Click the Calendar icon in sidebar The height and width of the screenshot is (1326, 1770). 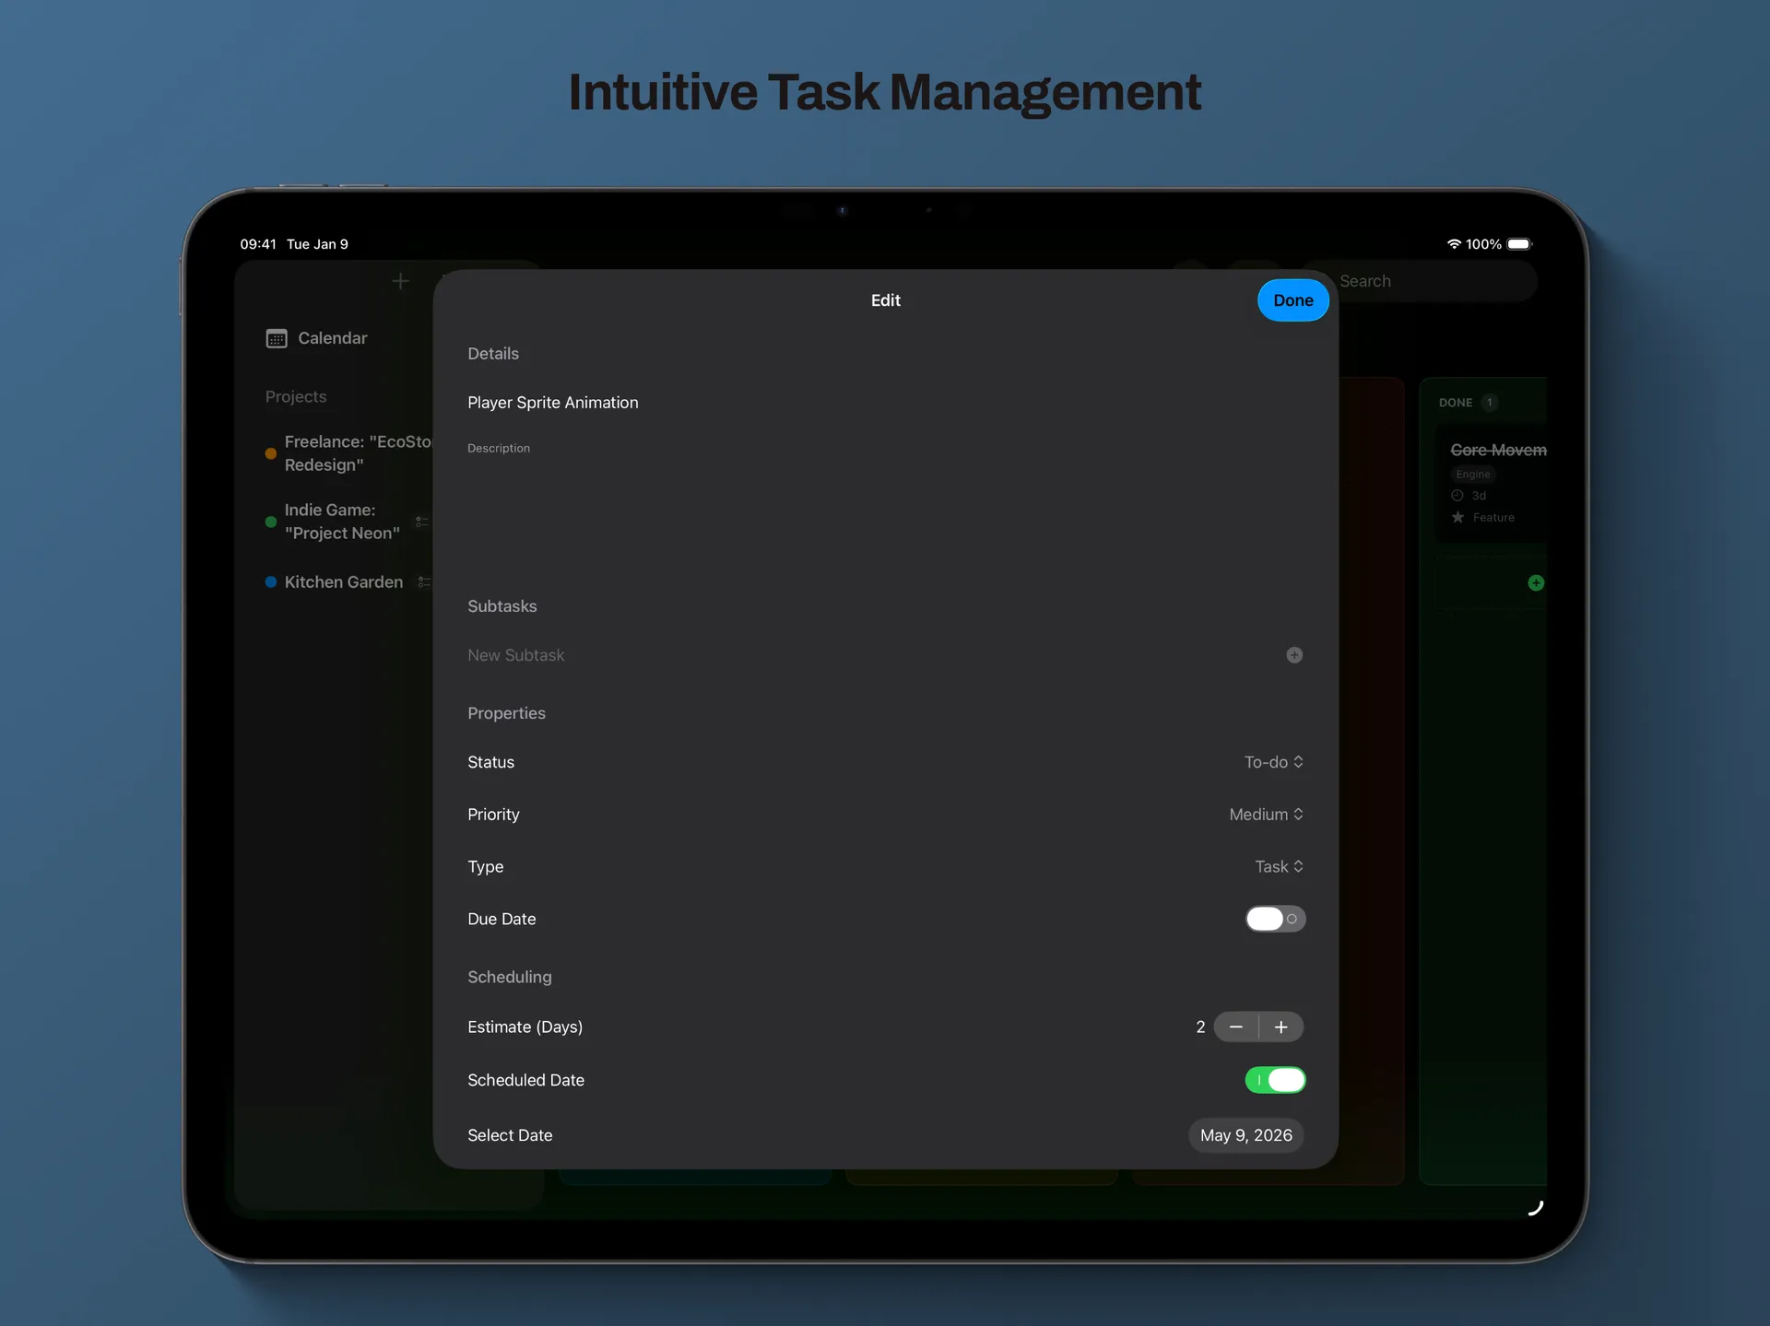point(277,338)
